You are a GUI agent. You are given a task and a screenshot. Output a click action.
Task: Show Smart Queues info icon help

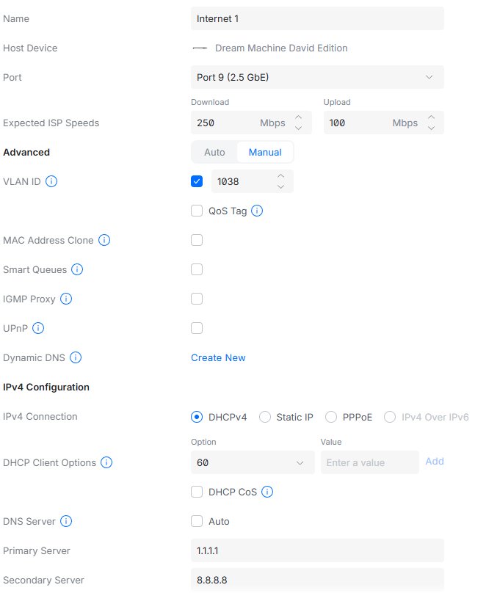(77, 269)
